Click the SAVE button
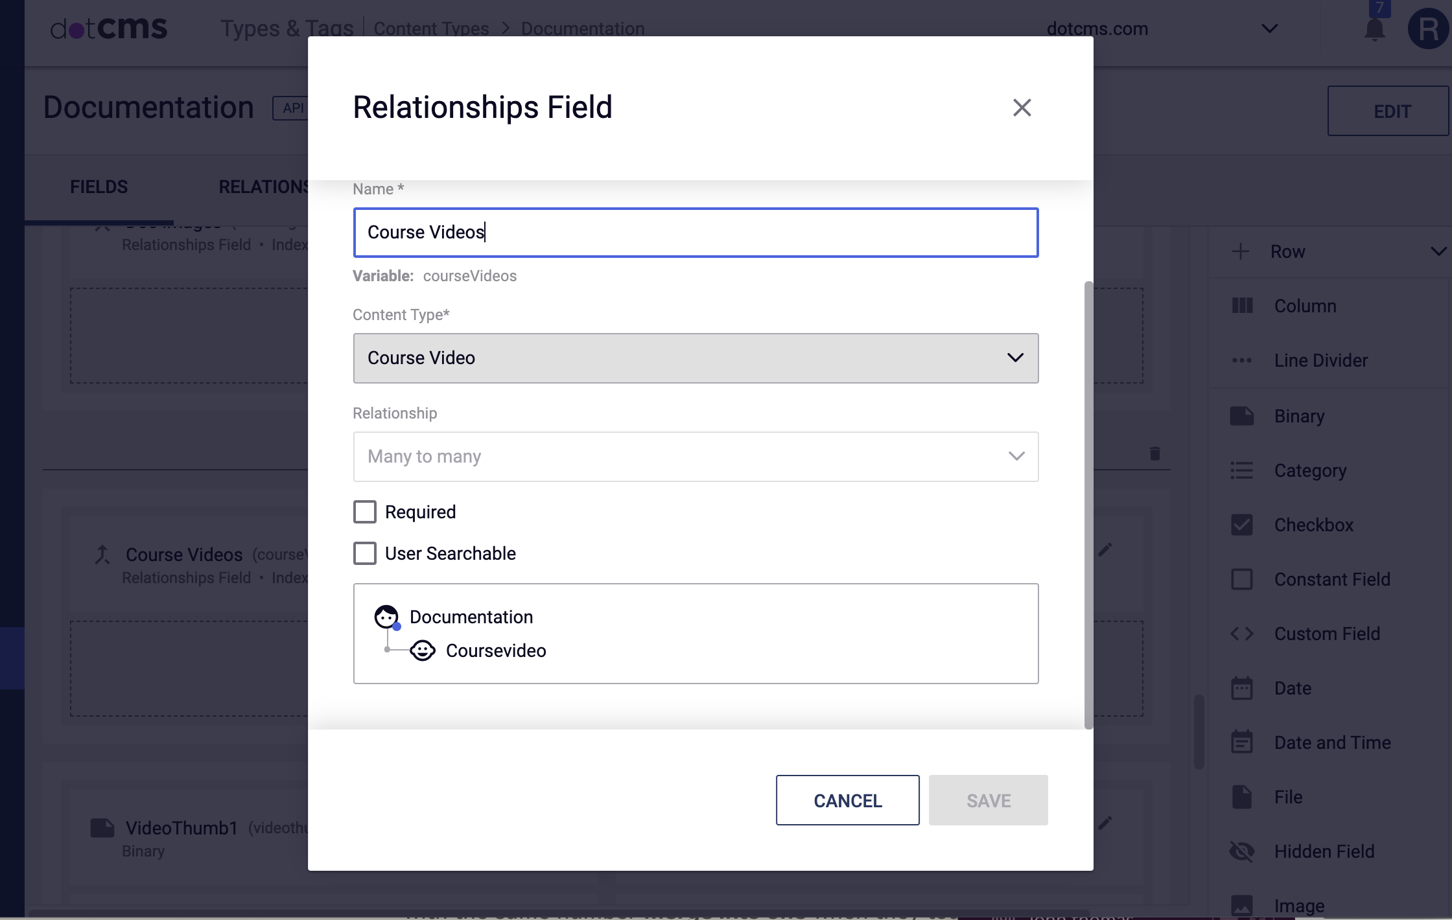Screen dimensions: 1452x920 pos(989,799)
